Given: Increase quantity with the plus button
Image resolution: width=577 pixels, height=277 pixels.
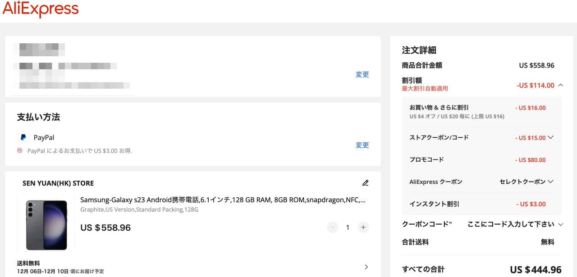Looking at the screenshot, I should pos(363,227).
